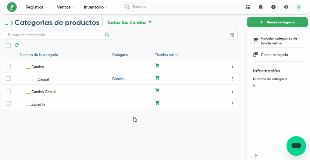Select the Casual subcategory name
The image size is (310, 160).
[x=43, y=79]
